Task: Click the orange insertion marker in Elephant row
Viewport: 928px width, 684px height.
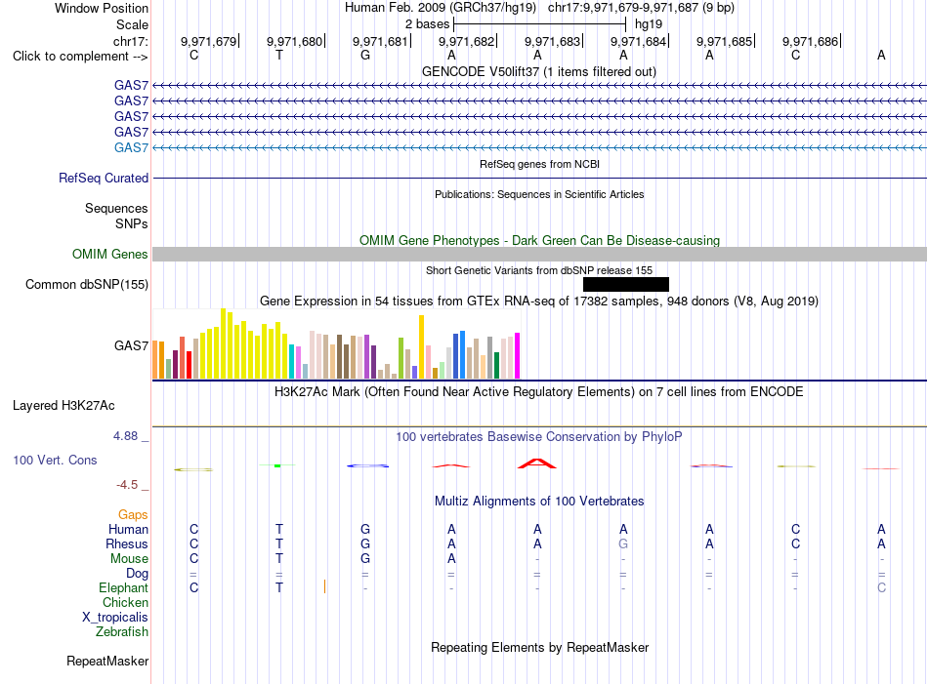Action: pyautogui.click(x=325, y=586)
